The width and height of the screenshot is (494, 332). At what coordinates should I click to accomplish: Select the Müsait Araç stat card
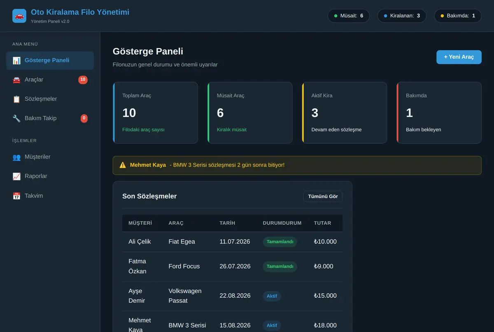[250, 113]
